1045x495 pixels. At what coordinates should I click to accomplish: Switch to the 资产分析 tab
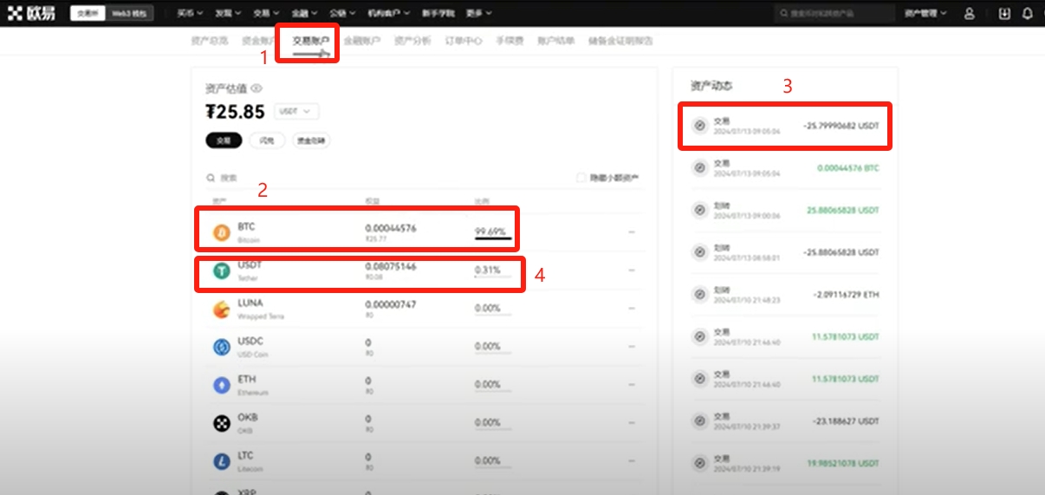pyautogui.click(x=412, y=41)
